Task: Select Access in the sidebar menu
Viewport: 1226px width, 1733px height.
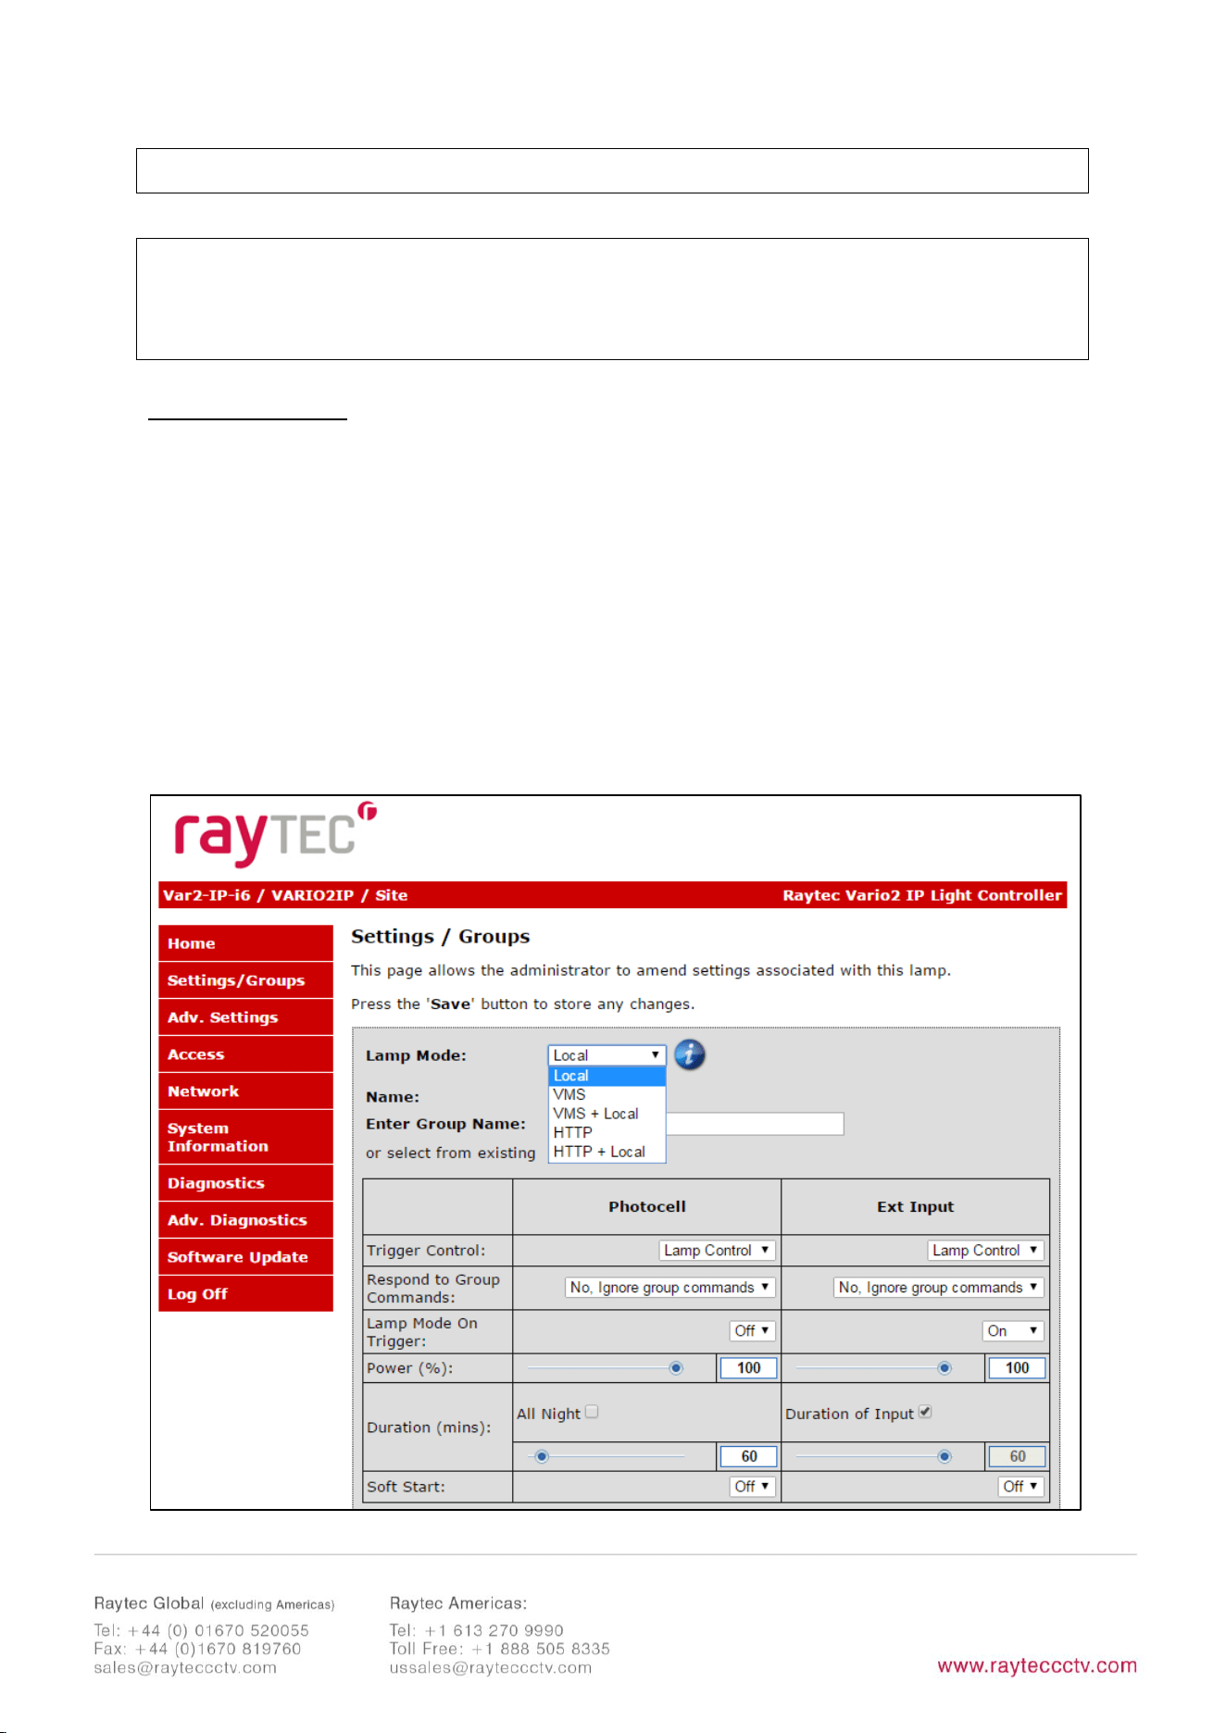Action: [x=245, y=1054]
